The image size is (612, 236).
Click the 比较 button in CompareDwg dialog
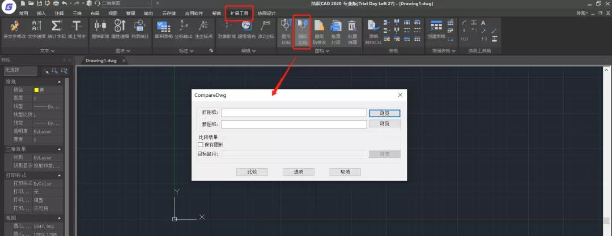point(252,171)
